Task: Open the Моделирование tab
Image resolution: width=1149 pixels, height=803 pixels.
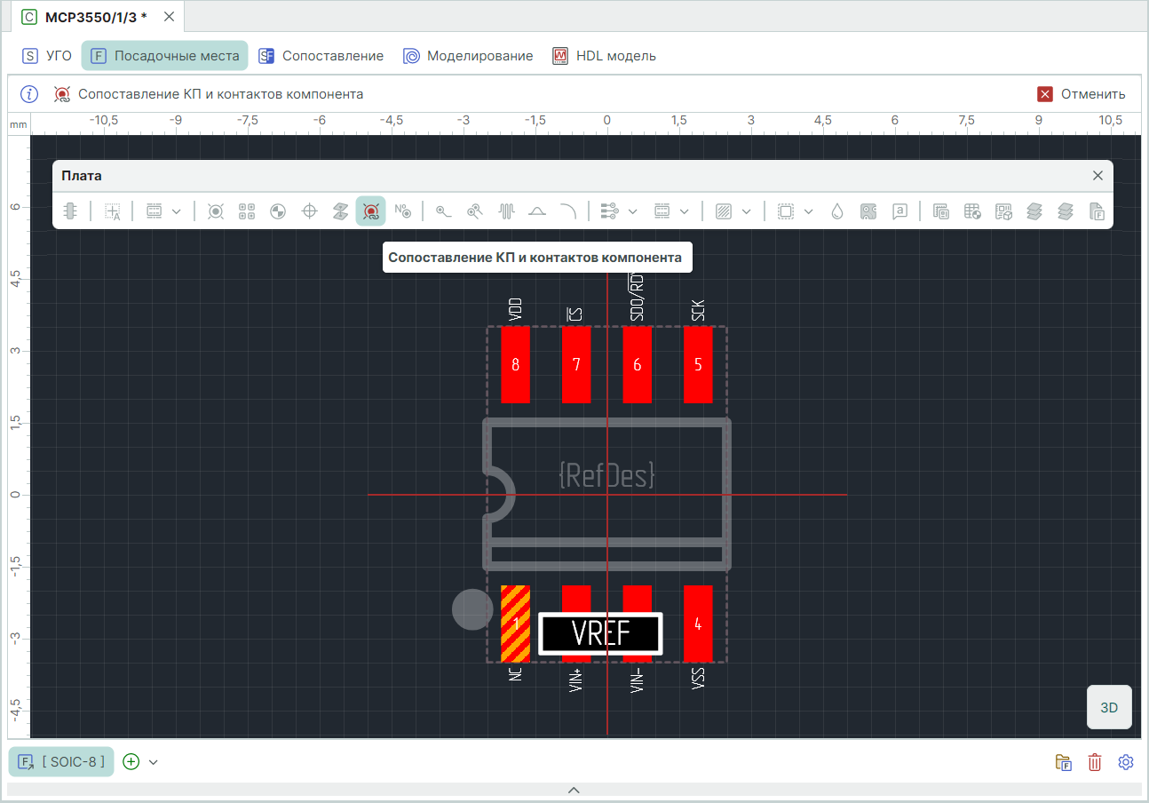Action: [x=468, y=56]
